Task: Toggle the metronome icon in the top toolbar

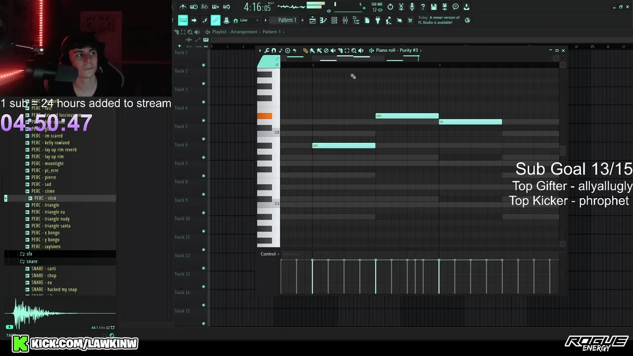Action: pos(183,7)
